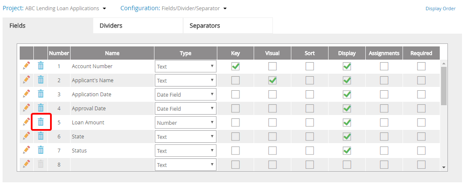Viewport: 465px width, 184px height.
Task: Delete the Status field via trash icon
Action: tap(41, 150)
